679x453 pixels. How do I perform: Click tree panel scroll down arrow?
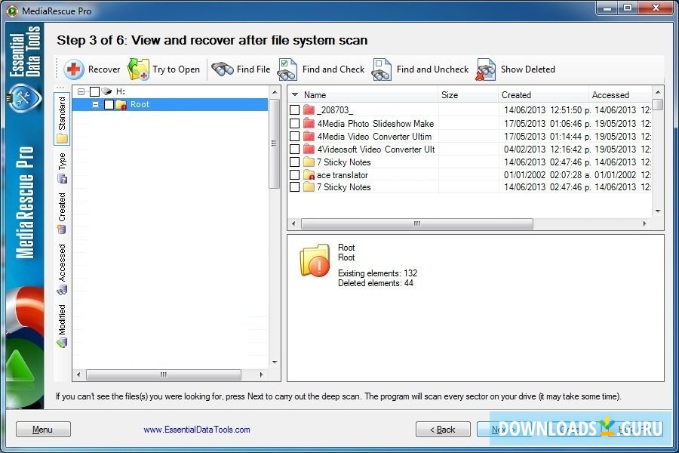click(x=275, y=362)
